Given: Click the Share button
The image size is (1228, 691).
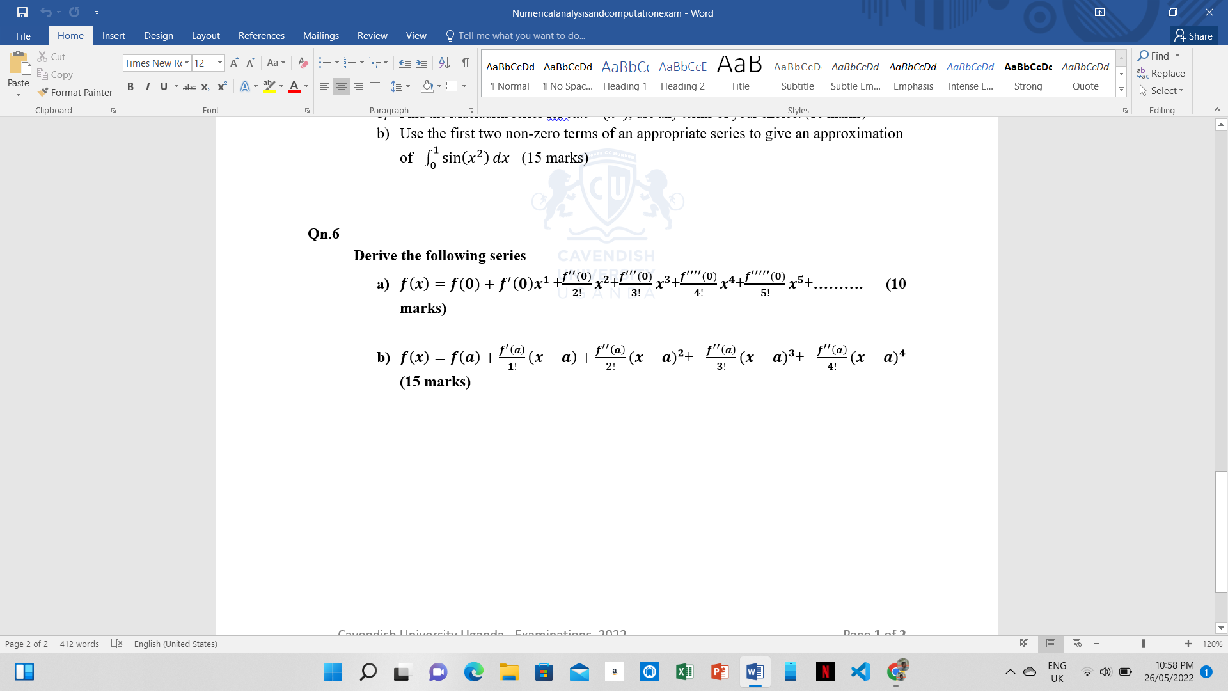Looking at the screenshot, I should (1193, 36).
